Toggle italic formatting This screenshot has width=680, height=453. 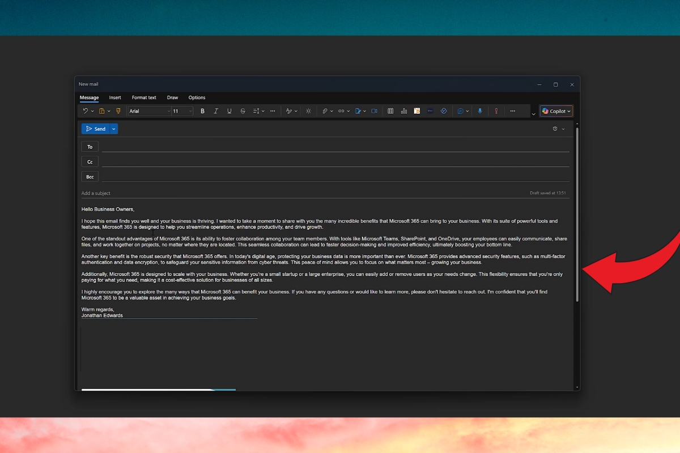click(x=216, y=111)
